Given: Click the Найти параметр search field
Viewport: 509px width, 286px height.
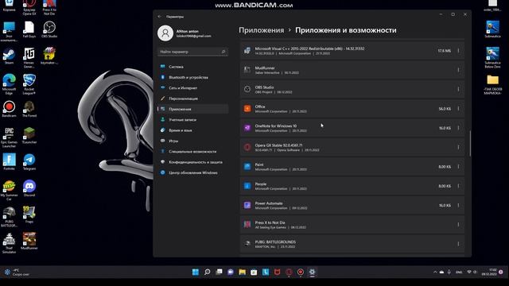Looking at the screenshot, I should 192,52.
